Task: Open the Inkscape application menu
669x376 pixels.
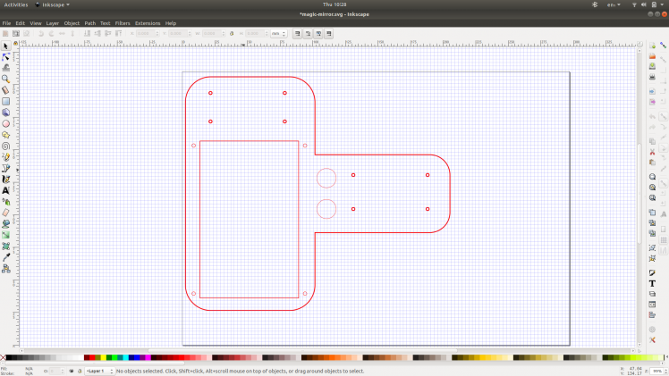Action: tap(57, 4)
